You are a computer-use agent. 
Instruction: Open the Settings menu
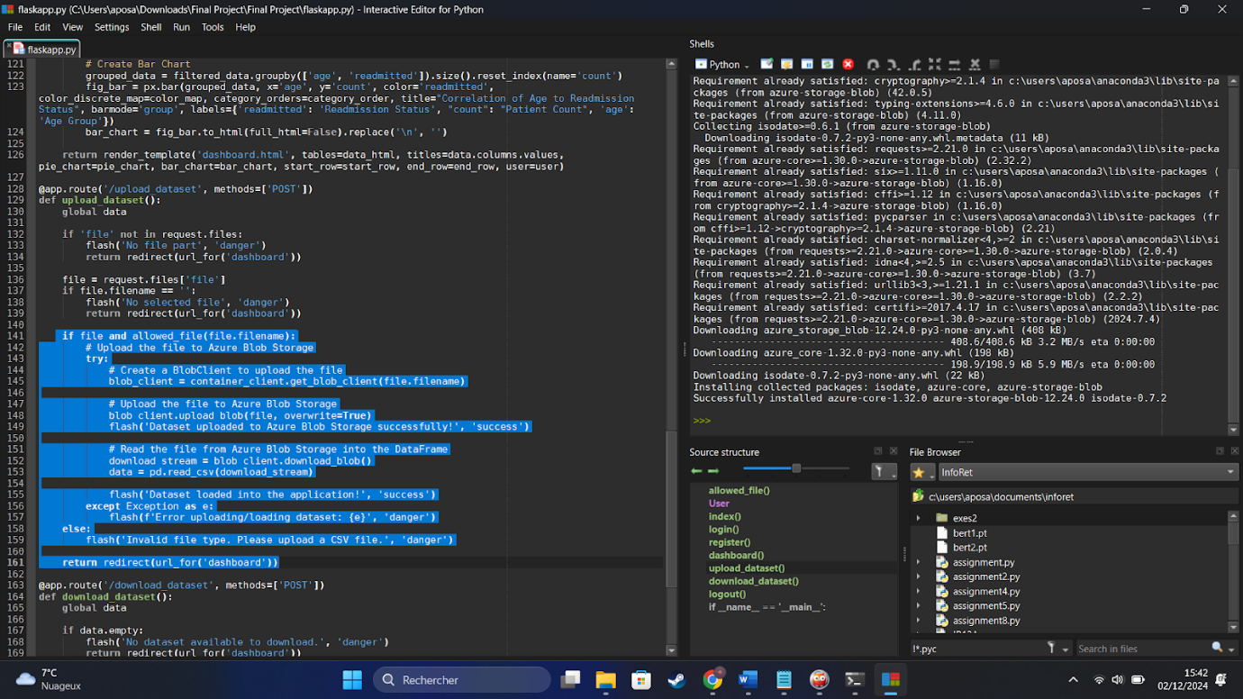[x=112, y=27]
